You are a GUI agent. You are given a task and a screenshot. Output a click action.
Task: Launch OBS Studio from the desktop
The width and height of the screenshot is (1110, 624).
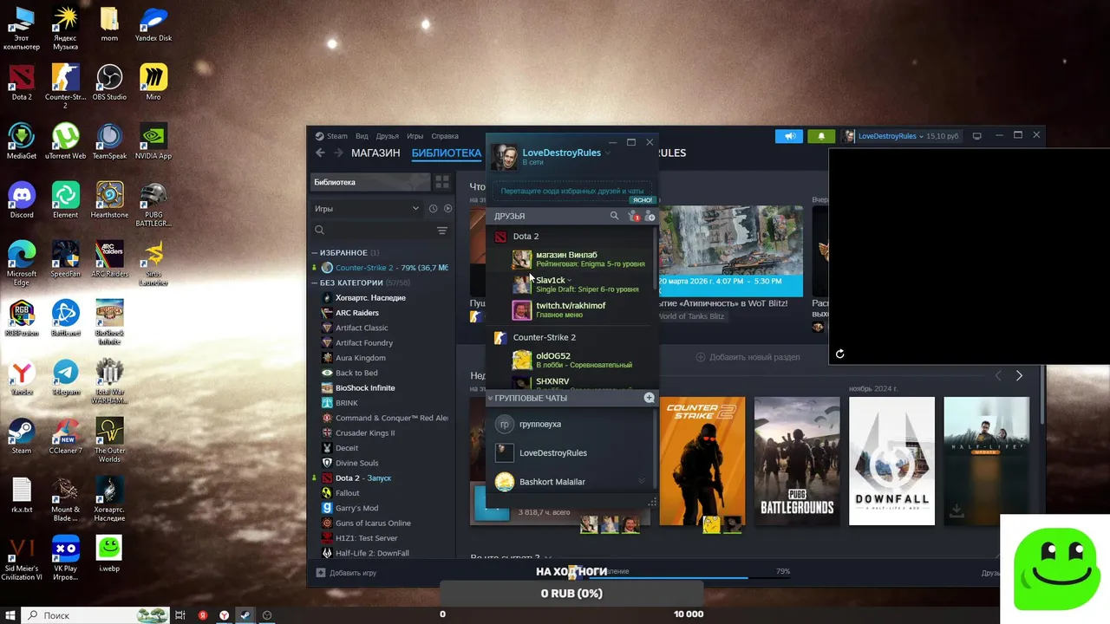coord(109,81)
